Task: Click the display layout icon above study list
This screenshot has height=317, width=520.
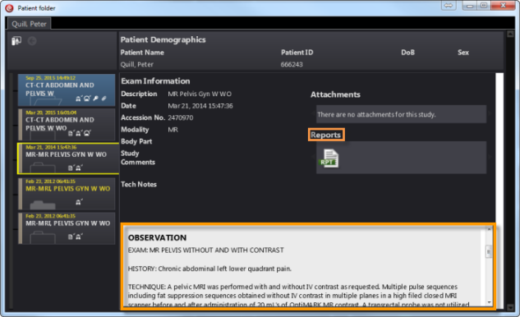Action: click(x=16, y=41)
